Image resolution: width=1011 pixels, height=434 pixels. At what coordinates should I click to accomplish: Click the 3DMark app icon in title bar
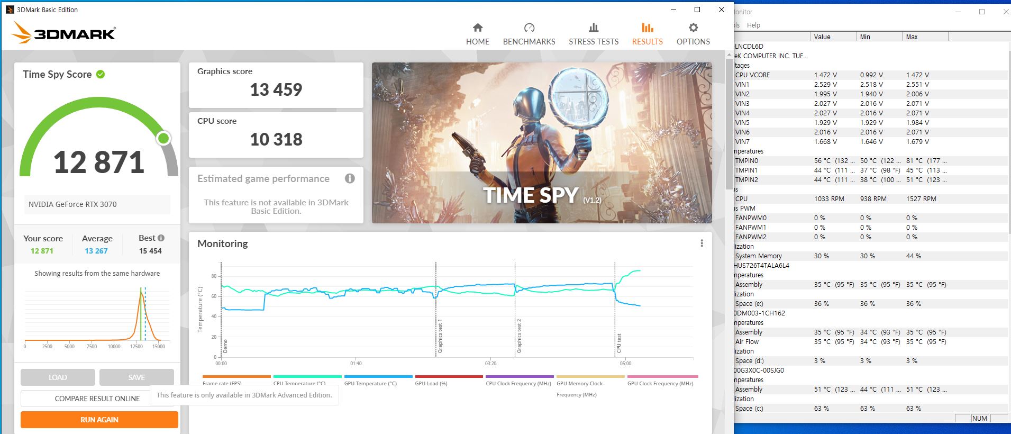coord(10,10)
